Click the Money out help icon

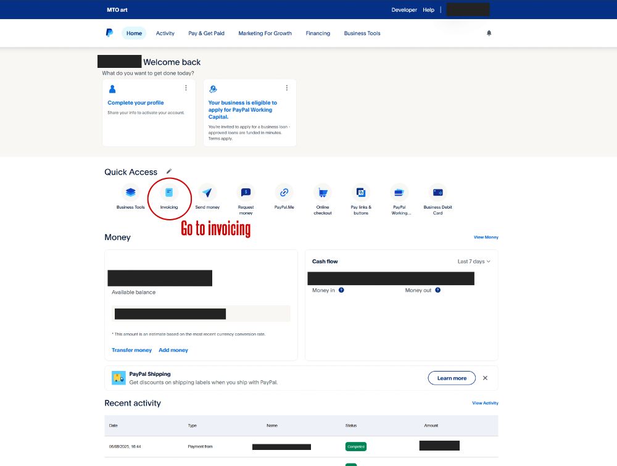437,290
